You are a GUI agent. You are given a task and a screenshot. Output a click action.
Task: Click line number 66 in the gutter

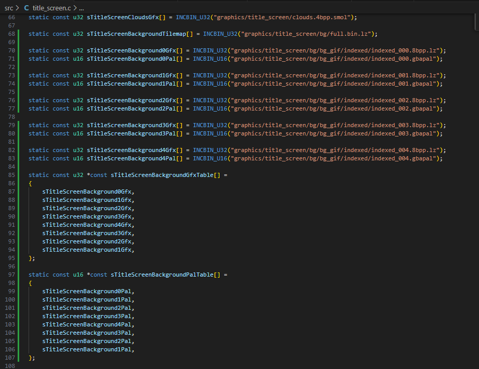[x=10, y=17]
